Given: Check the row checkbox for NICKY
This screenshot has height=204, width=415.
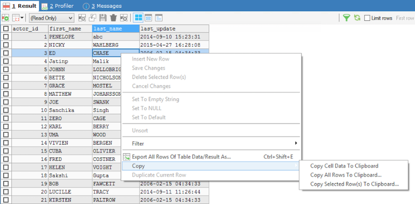Looking at the screenshot, I should [6, 45].
